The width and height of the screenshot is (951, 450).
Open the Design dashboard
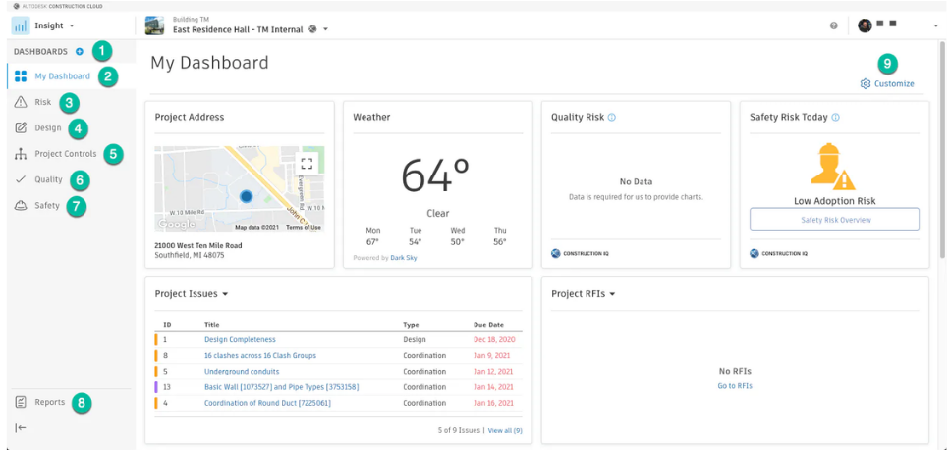coord(48,127)
